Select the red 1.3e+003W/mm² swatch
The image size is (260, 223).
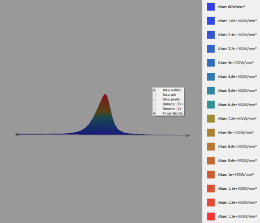pyautogui.click(x=211, y=216)
